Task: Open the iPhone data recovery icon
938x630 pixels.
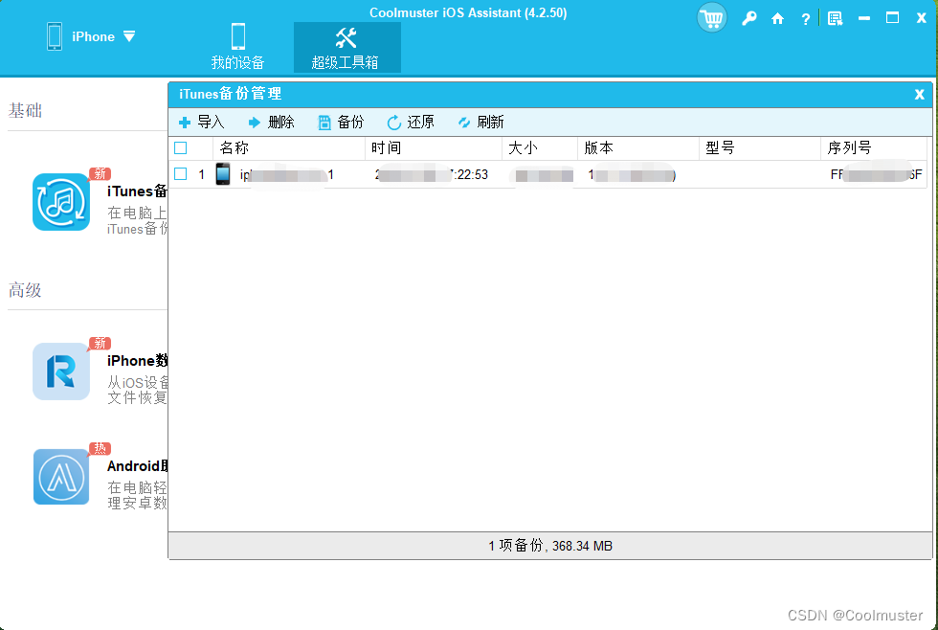Action: click(61, 371)
